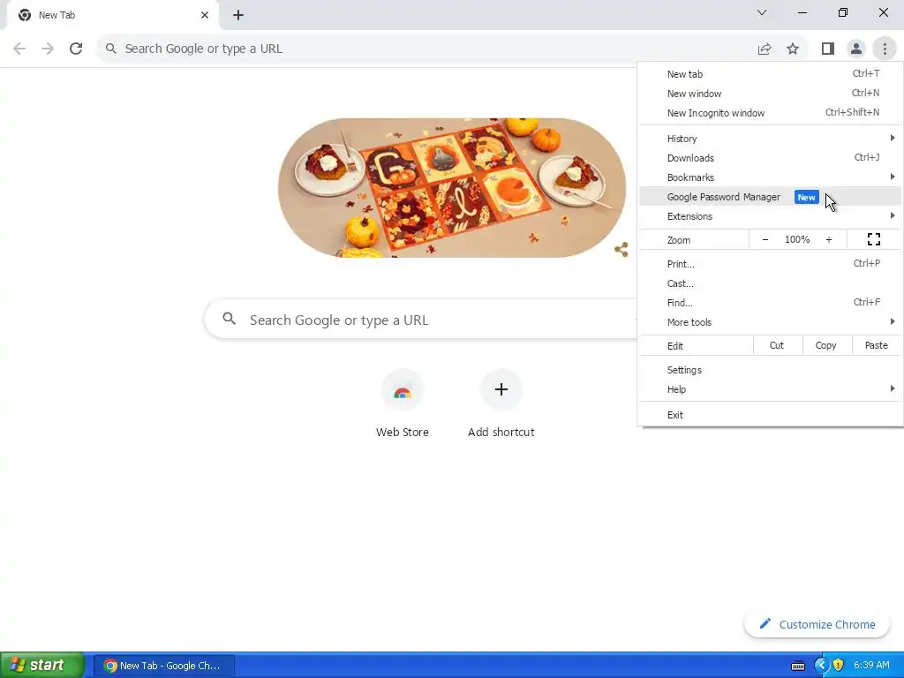Close the New Tab tab
The image size is (904, 678).
205,15
